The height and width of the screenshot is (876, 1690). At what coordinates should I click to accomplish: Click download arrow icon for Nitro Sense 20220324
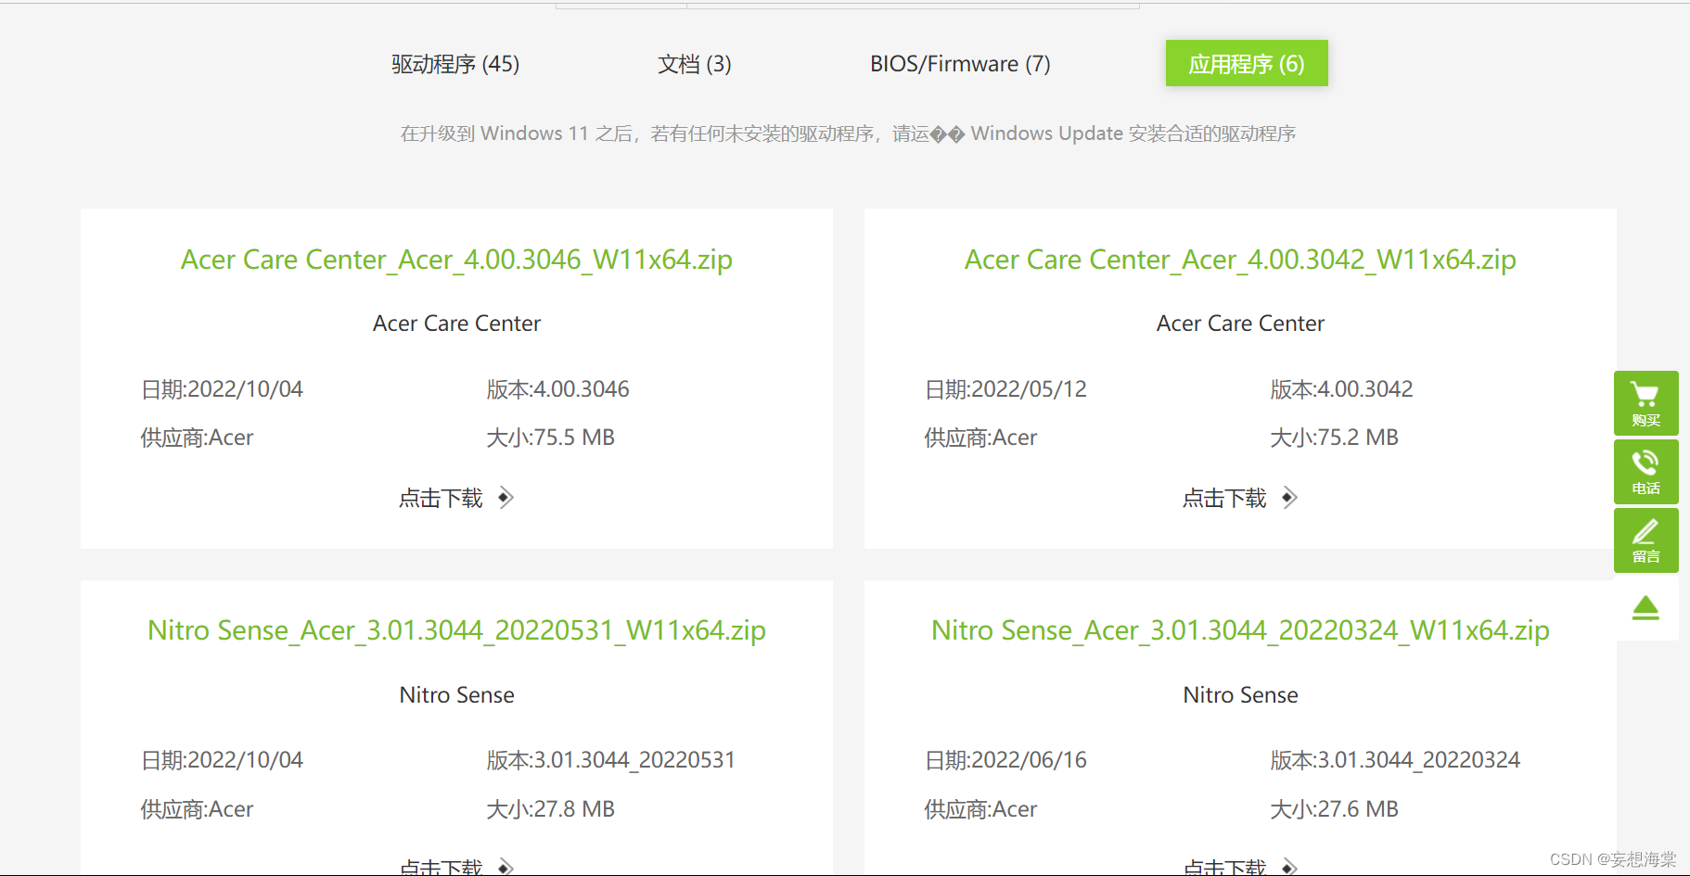1289,868
